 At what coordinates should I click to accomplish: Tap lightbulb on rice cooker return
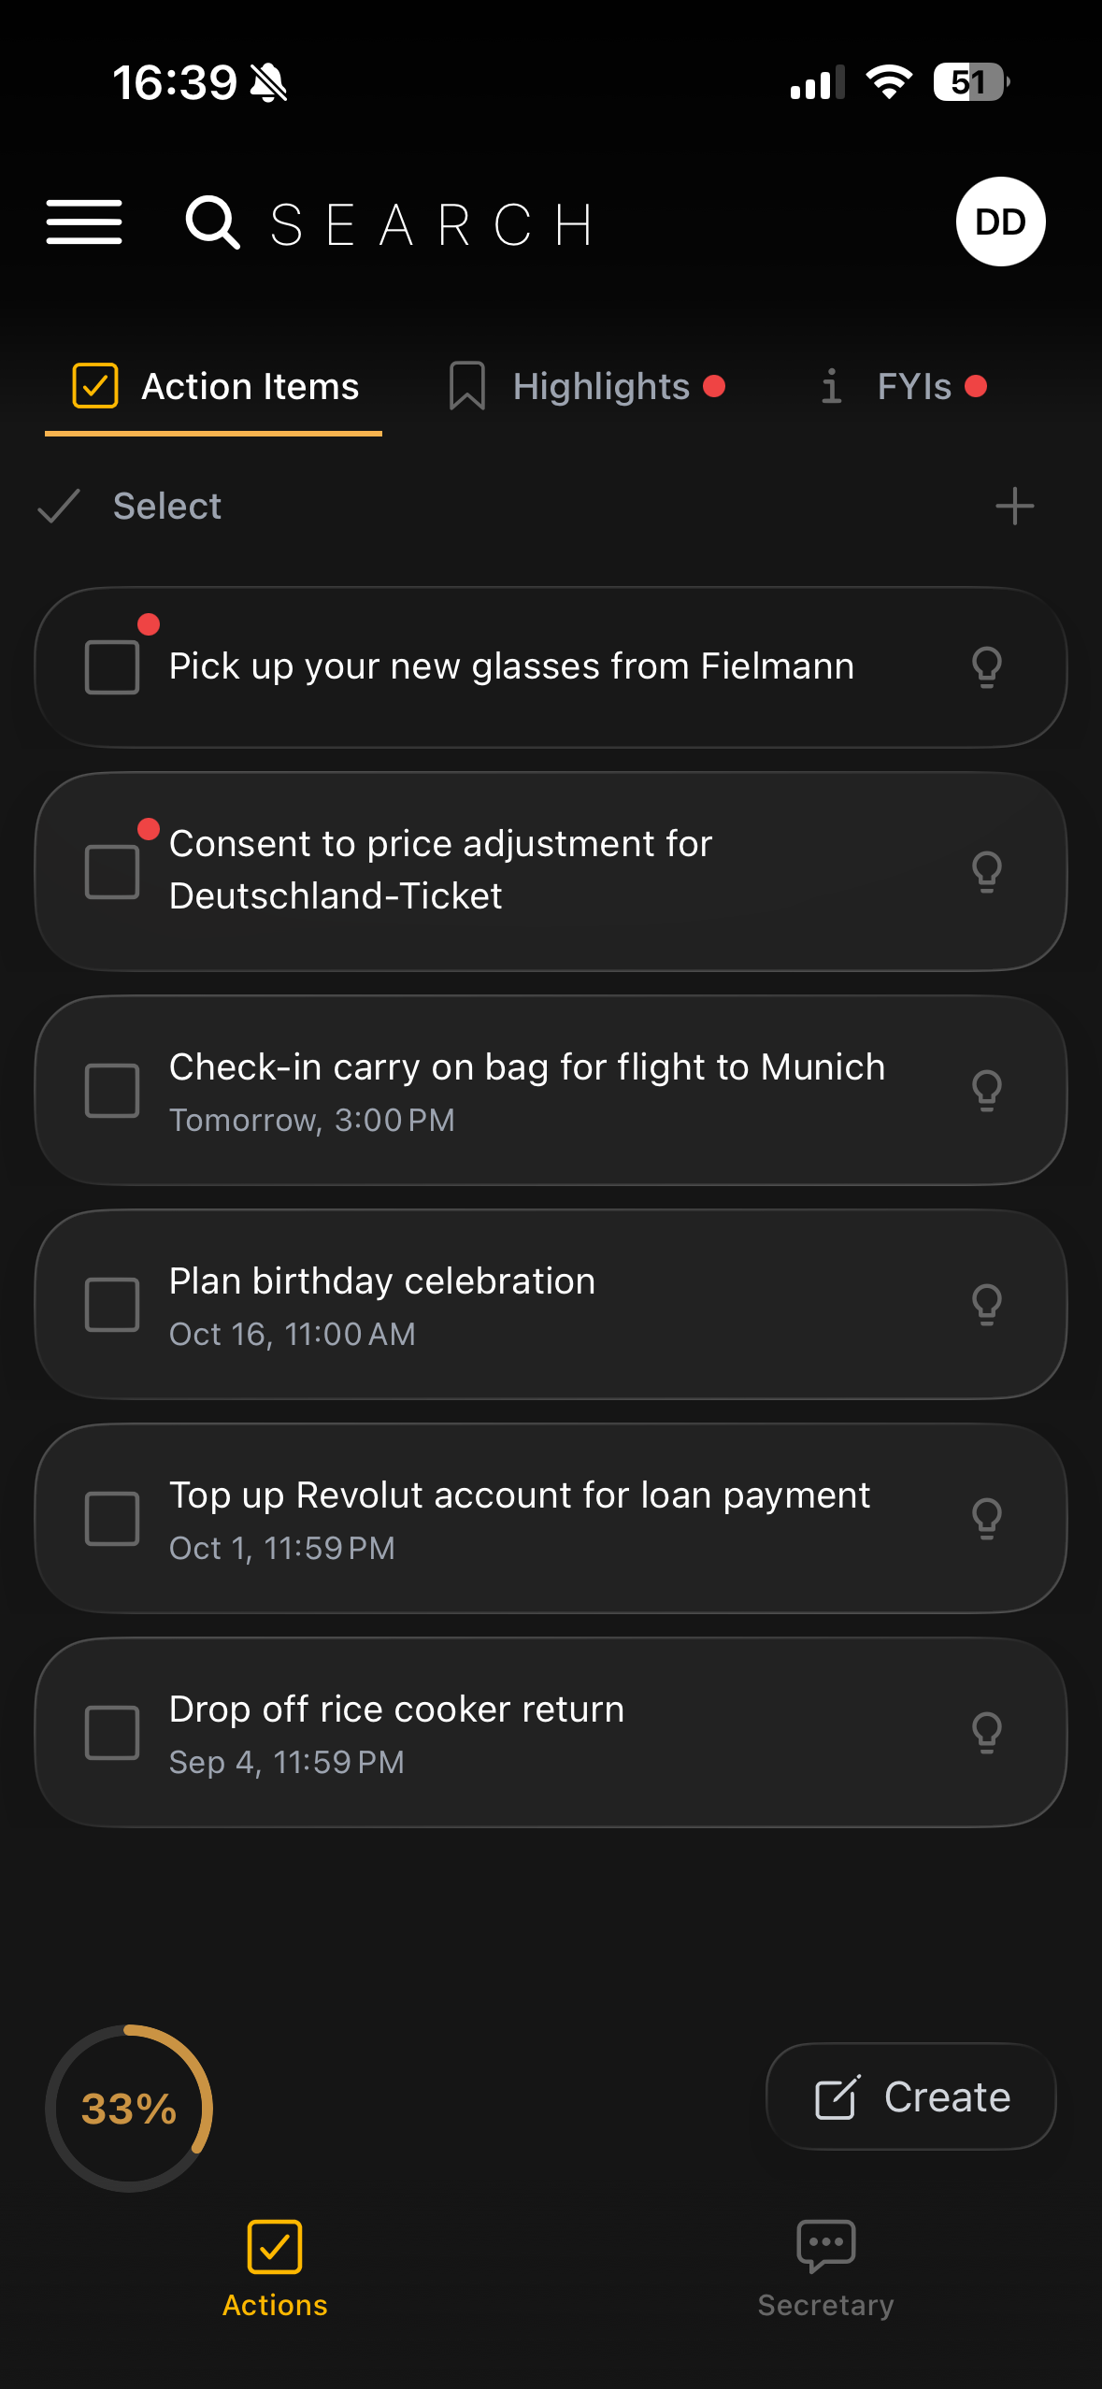(x=987, y=1732)
